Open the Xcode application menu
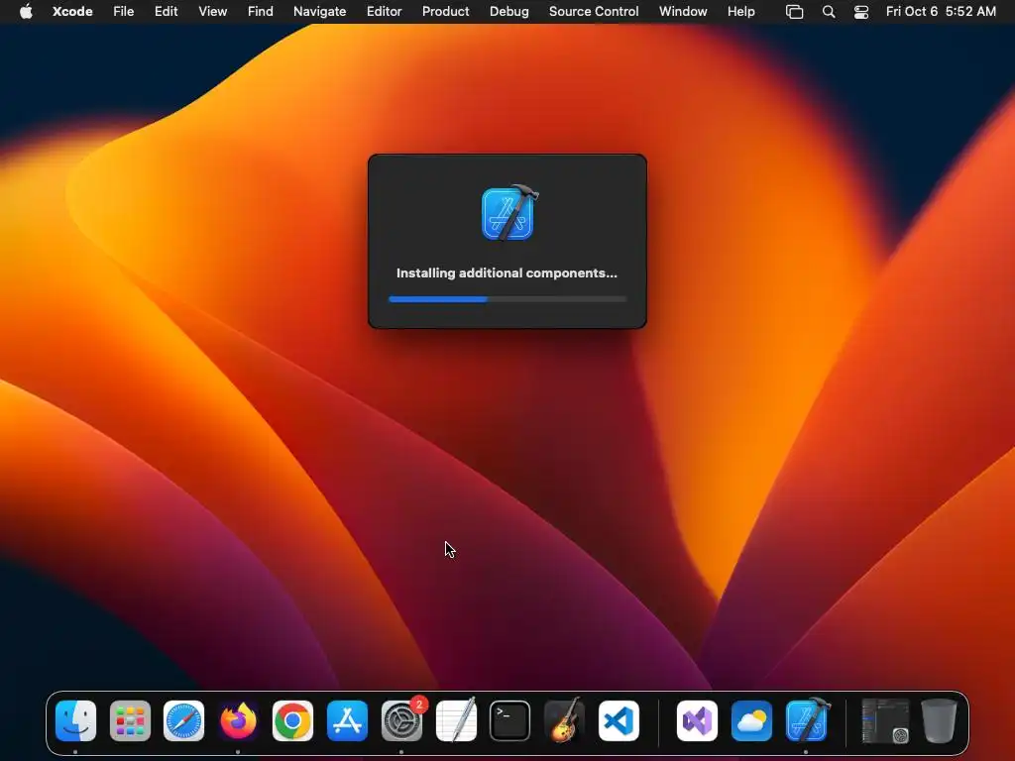The width and height of the screenshot is (1015, 761). (72, 11)
